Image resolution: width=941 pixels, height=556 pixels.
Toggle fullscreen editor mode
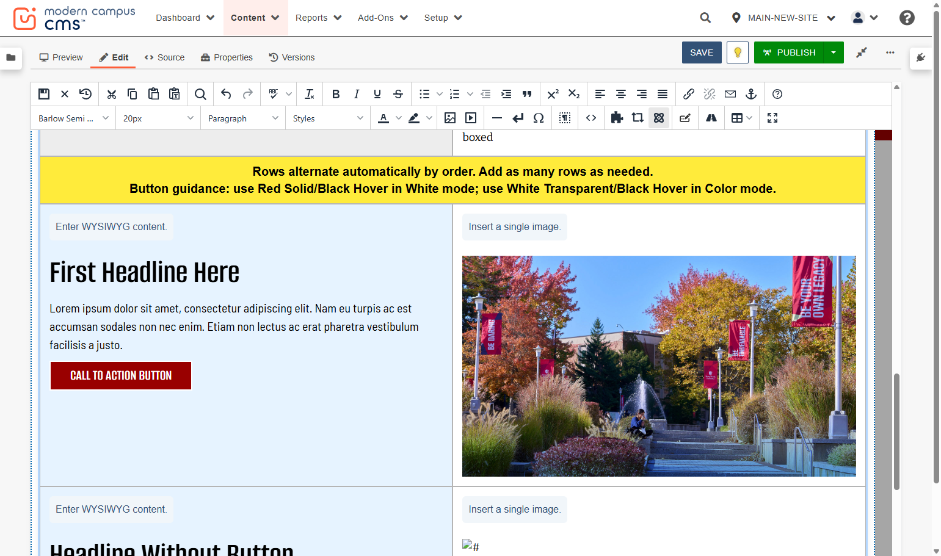tap(772, 118)
